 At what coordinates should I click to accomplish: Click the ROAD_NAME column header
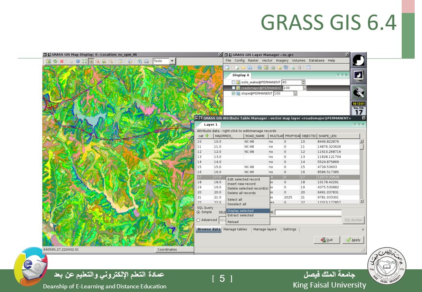pyautogui.click(x=256, y=136)
